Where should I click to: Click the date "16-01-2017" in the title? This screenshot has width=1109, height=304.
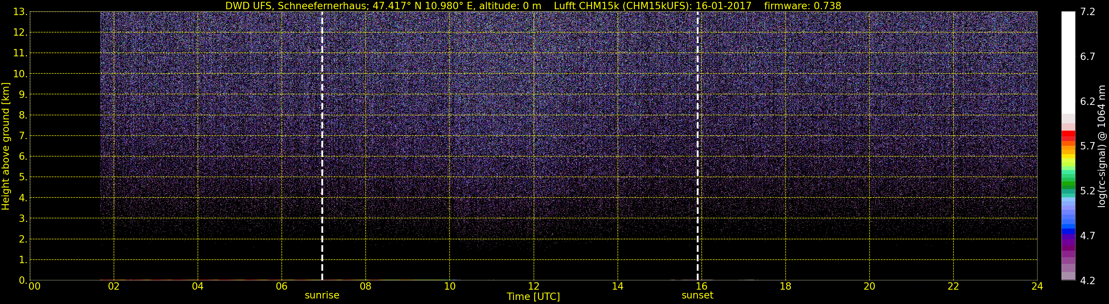pyautogui.click(x=723, y=6)
